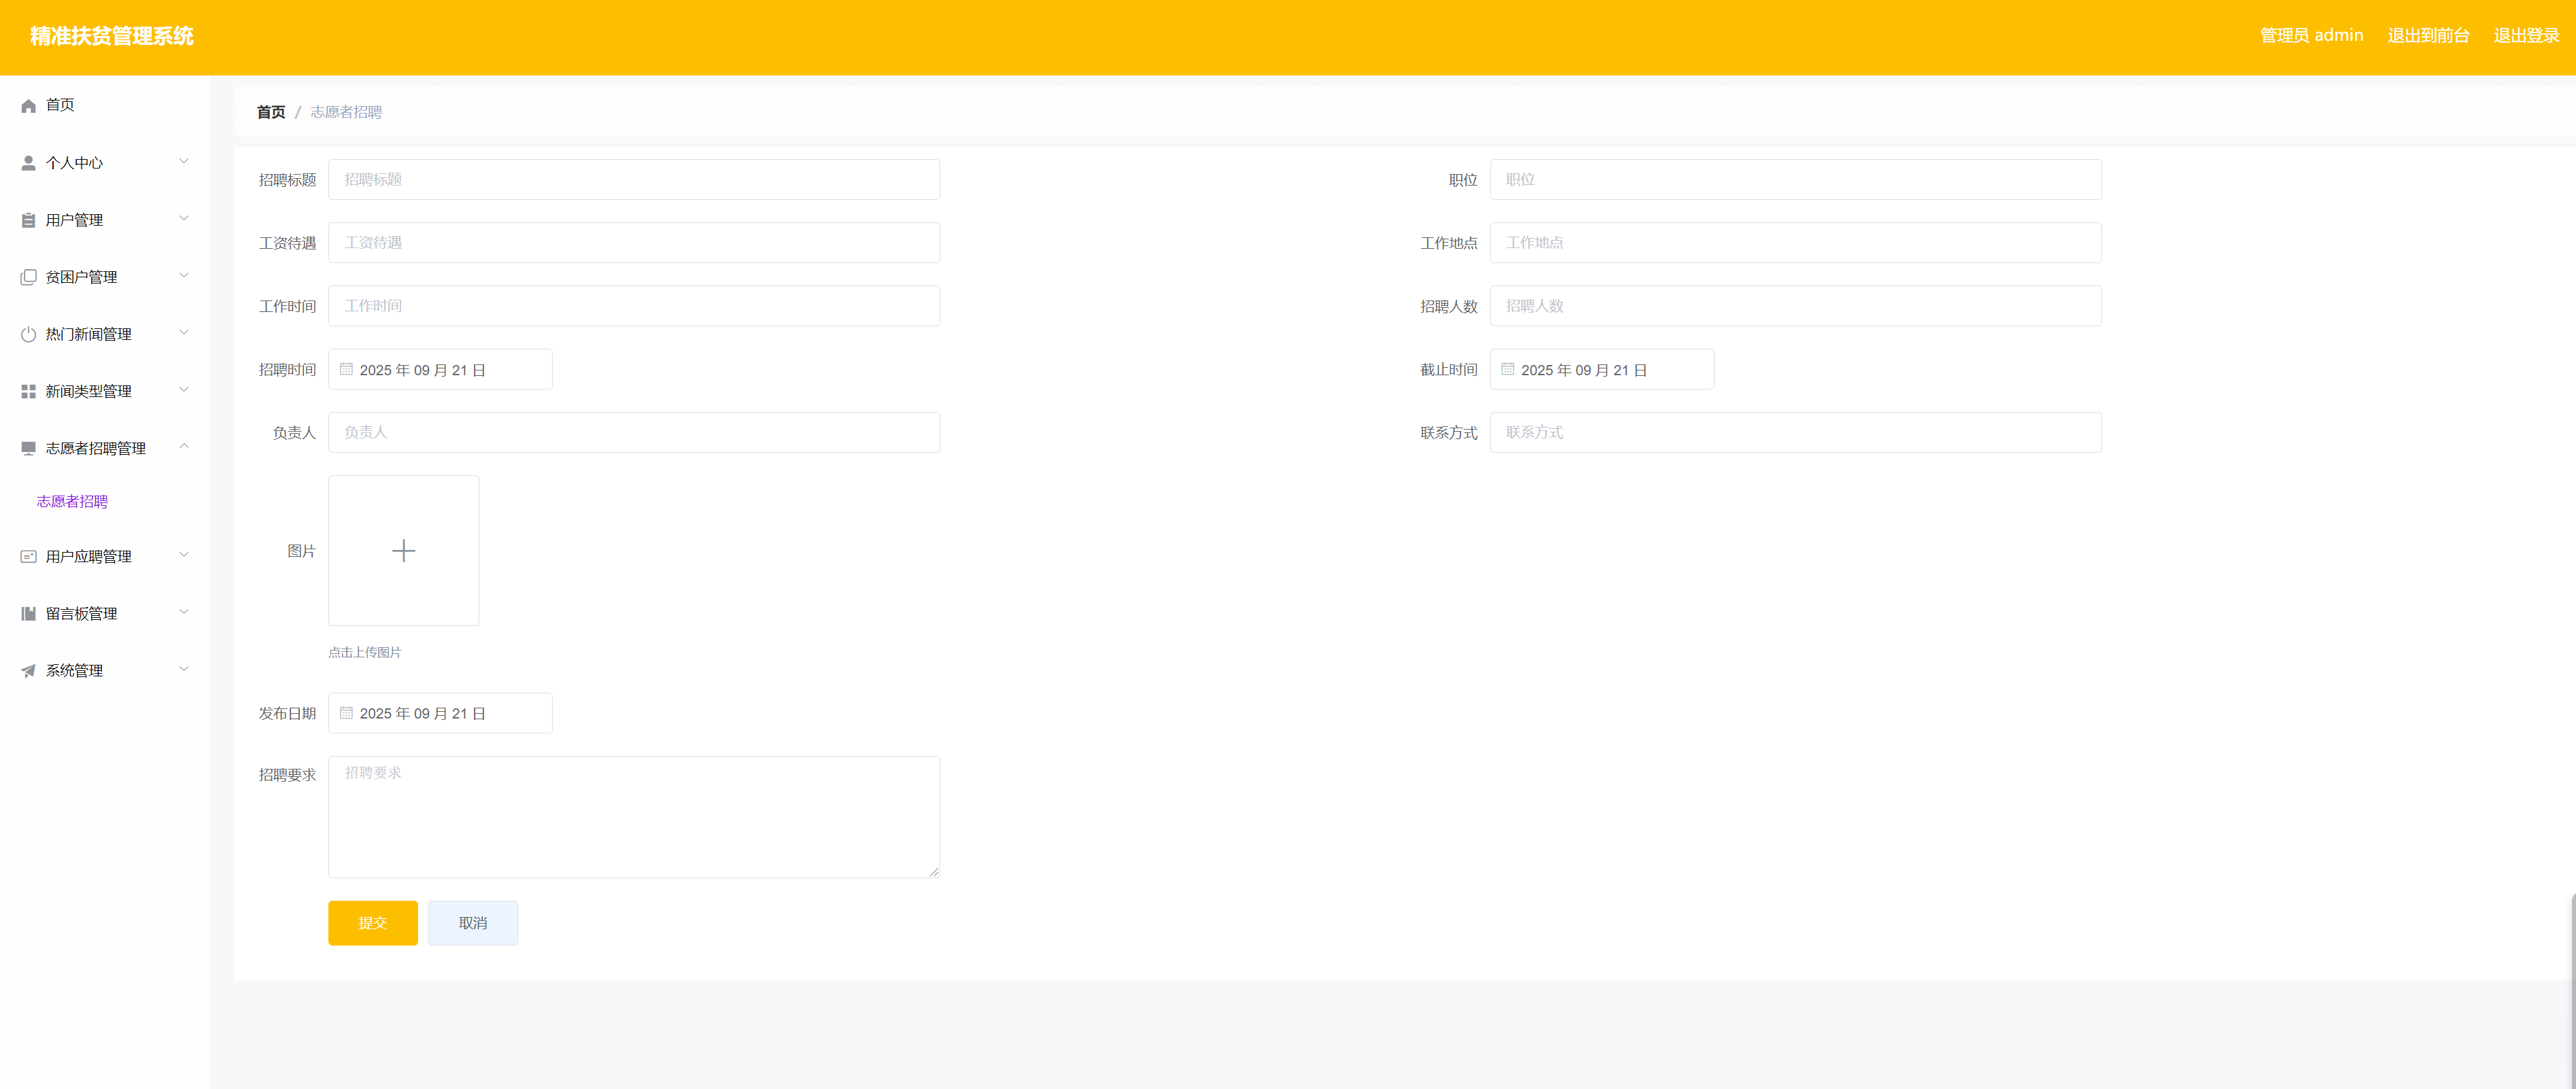Collapse the 志愿者招聘管理 menu chevron

coord(184,446)
